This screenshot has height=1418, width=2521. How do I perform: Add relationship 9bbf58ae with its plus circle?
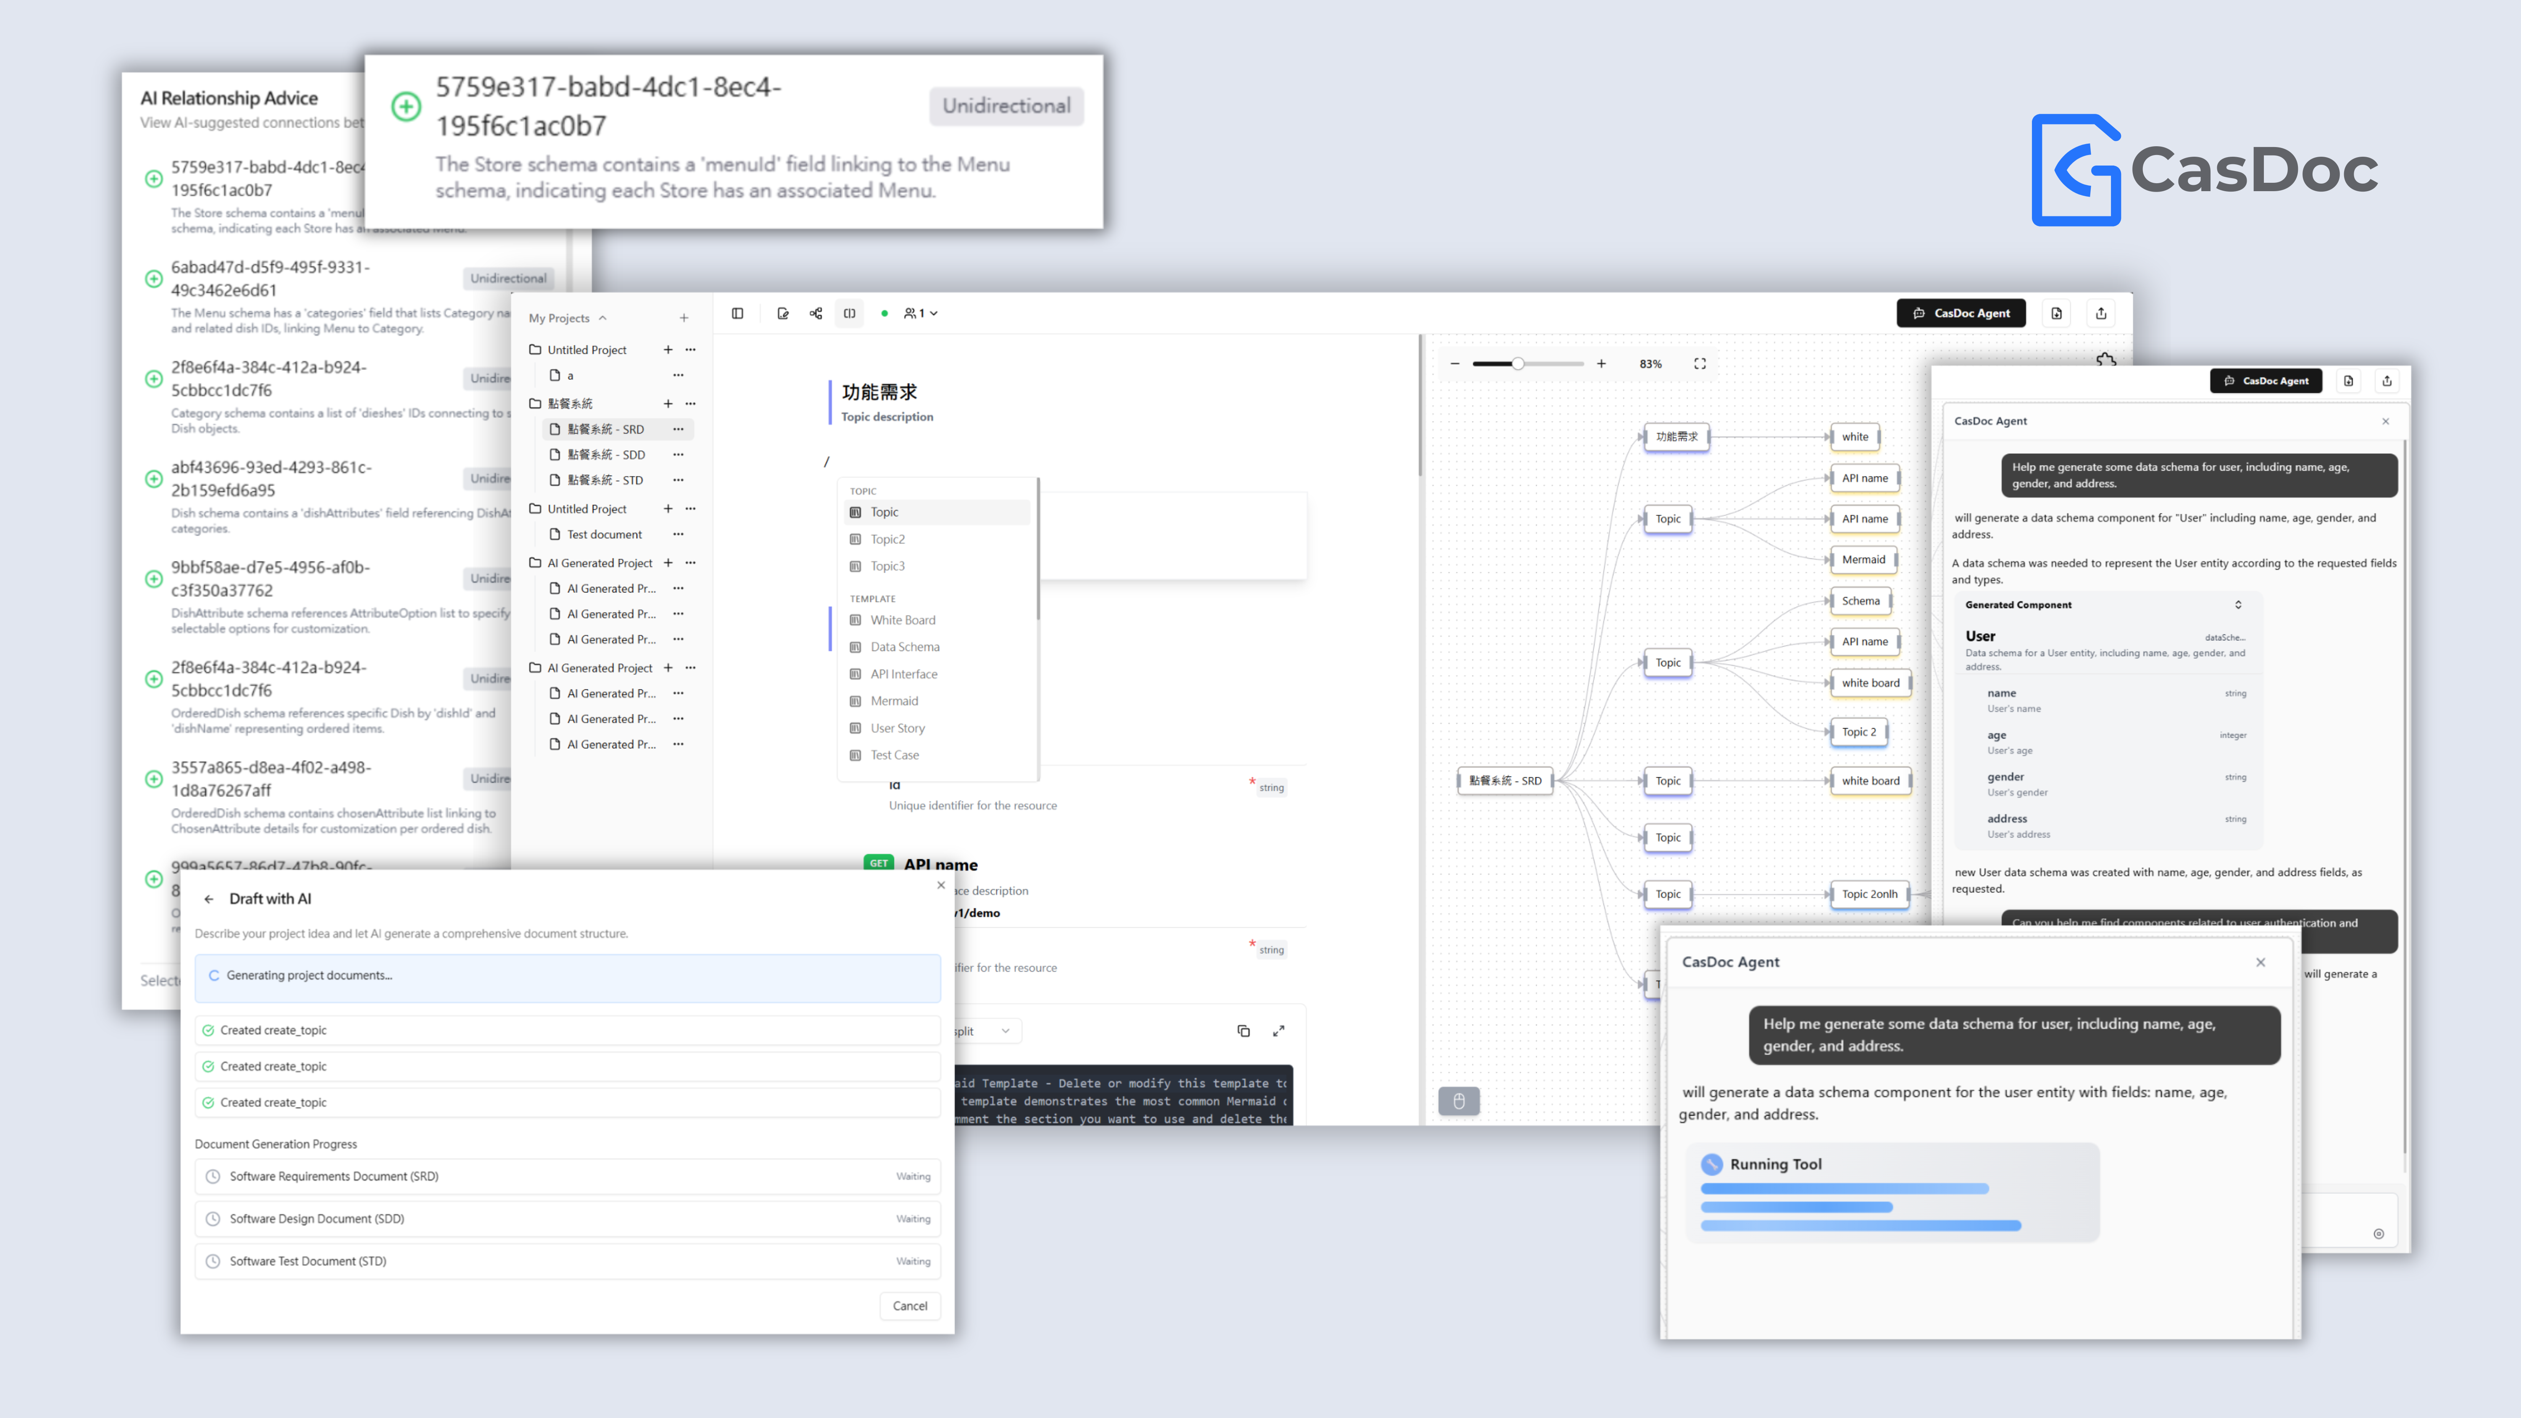[x=154, y=579]
